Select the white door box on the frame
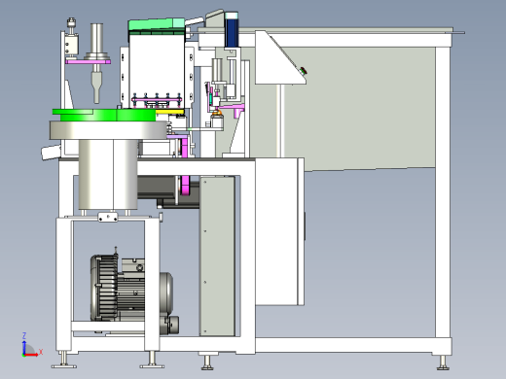 pos(279,231)
